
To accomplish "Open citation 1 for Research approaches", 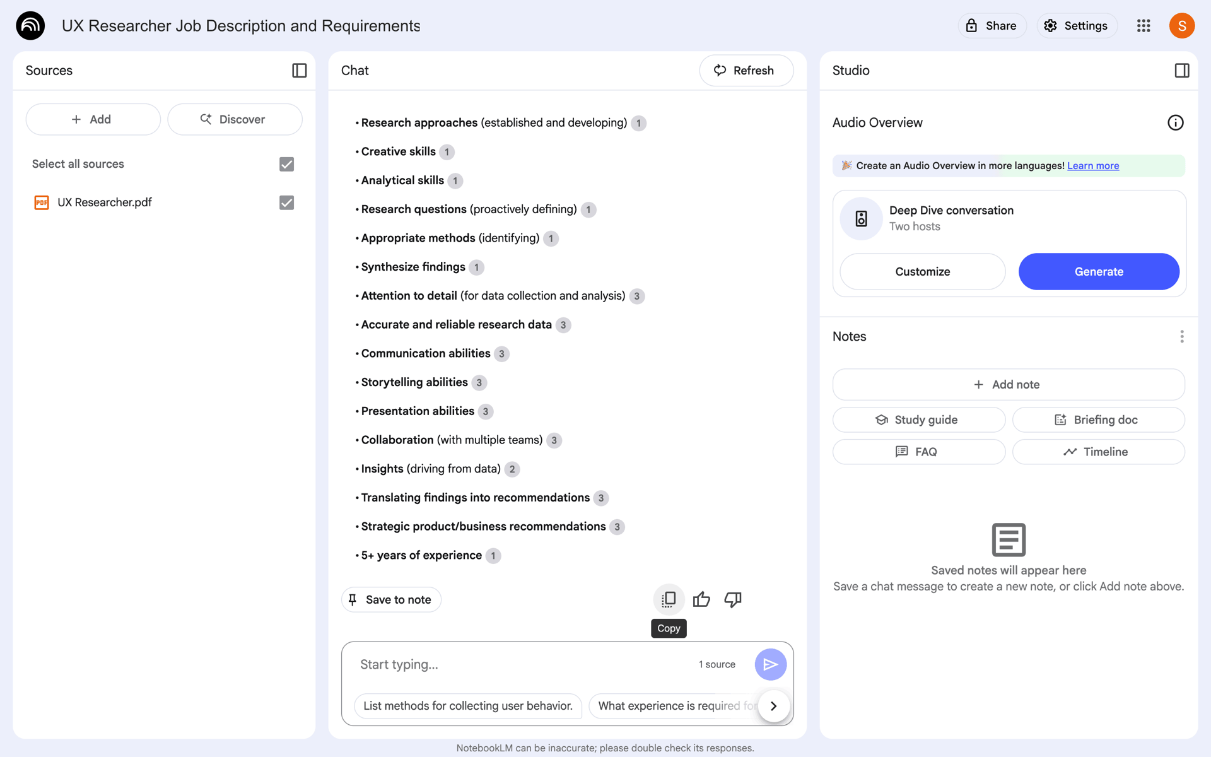I will [x=639, y=123].
